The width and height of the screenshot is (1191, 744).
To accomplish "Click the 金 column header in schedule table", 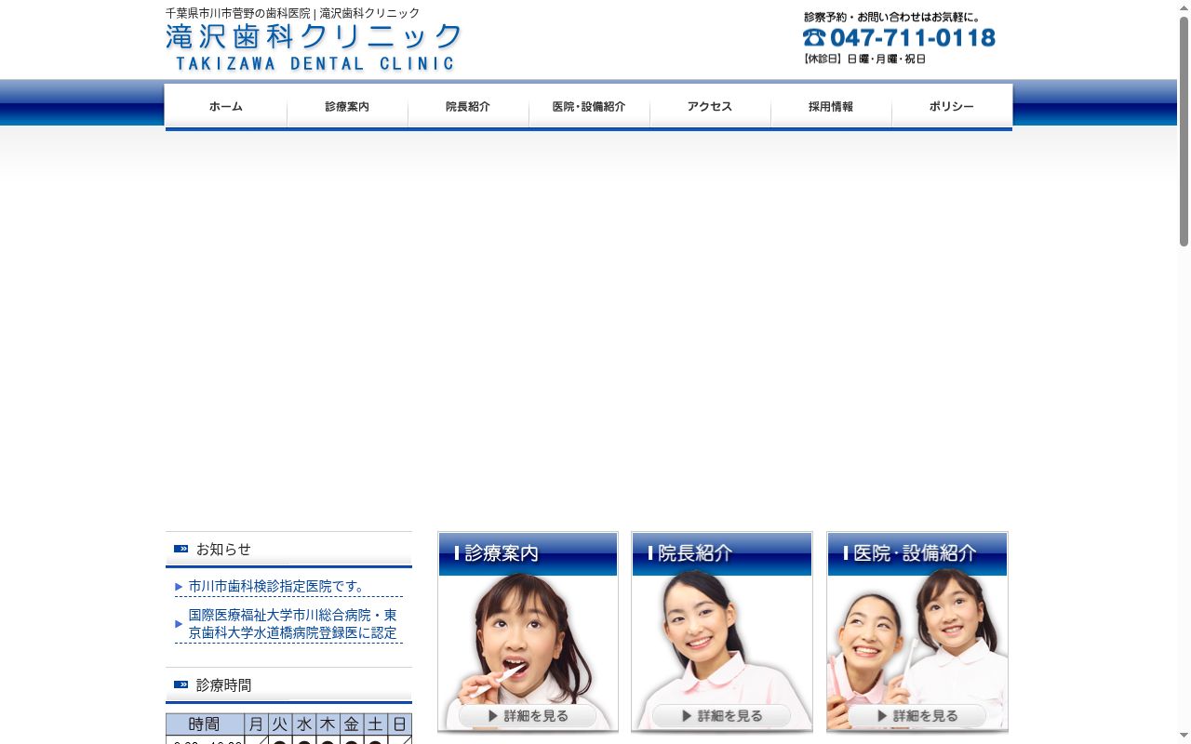I will [352, 724].
